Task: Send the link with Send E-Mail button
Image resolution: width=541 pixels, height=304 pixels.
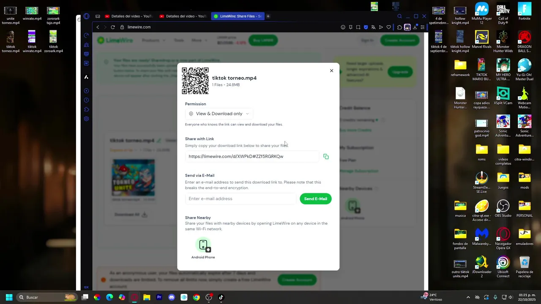Action: 316,199
